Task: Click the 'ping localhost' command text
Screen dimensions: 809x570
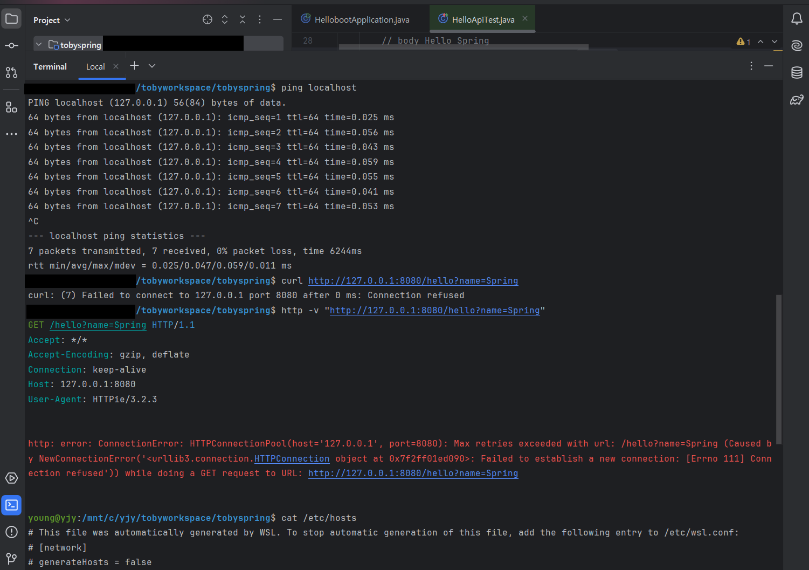Action: click(319, 87)
